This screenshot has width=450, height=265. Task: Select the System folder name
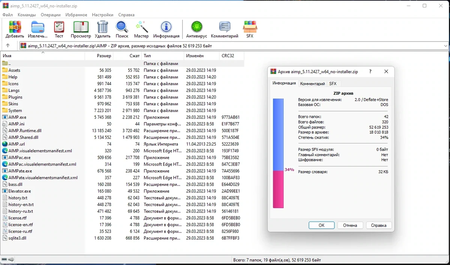(15, 110)
